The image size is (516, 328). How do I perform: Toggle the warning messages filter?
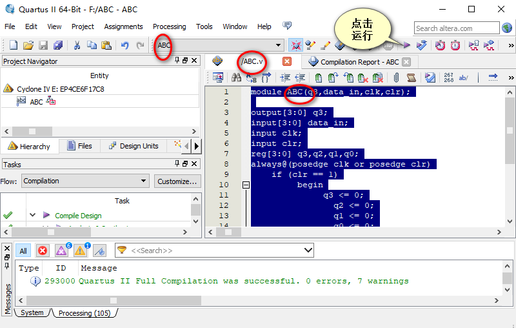(80, 251)
